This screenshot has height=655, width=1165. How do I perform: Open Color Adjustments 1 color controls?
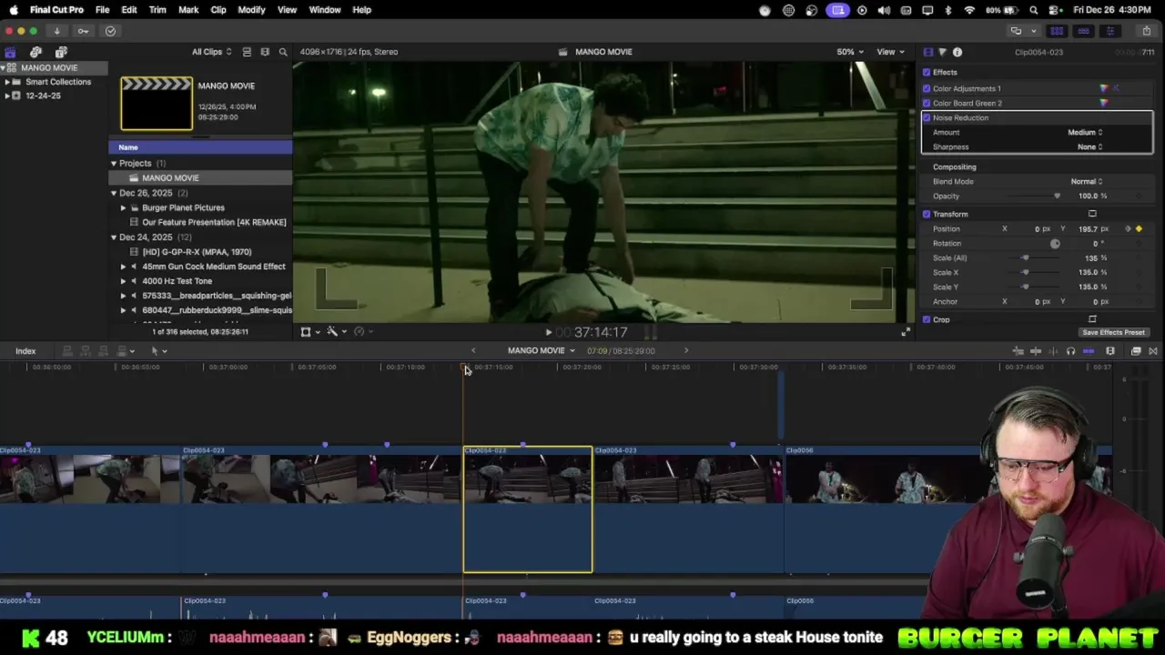click(1104, 88)
